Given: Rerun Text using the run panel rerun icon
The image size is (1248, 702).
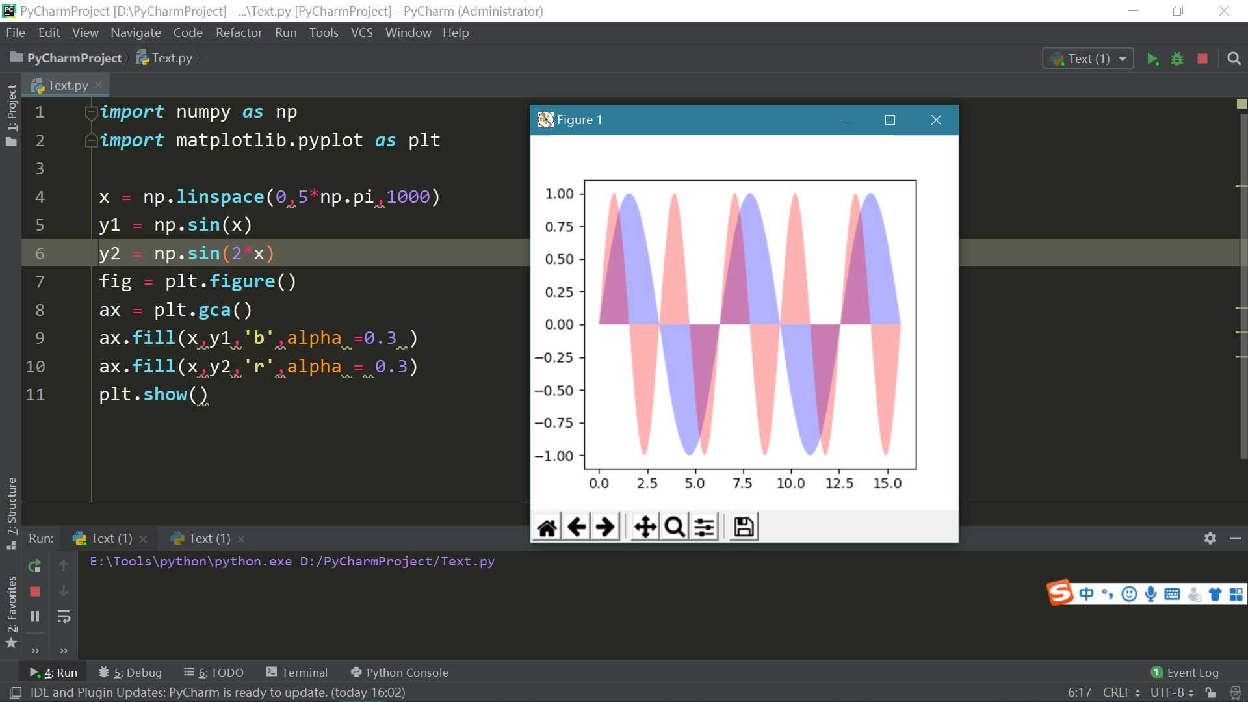Looking at the screenshot, I should [35, 566].
